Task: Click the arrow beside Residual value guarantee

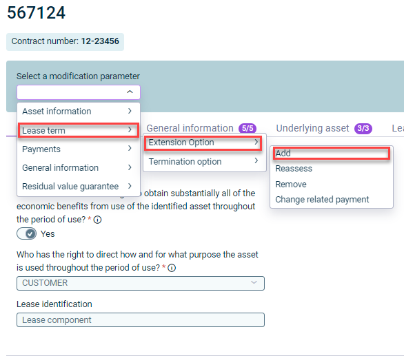Action: tap(130, 186)
